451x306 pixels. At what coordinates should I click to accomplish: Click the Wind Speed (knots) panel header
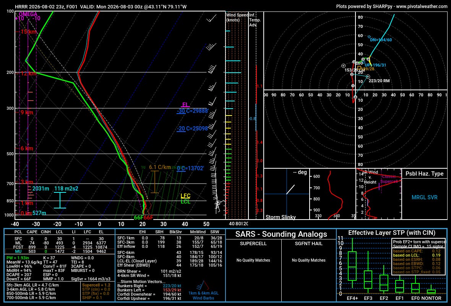[237, 17]
